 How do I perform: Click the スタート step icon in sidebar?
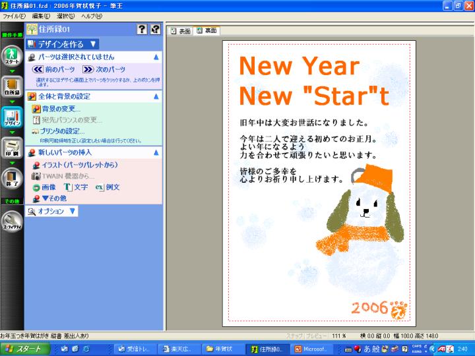point(12,56)
